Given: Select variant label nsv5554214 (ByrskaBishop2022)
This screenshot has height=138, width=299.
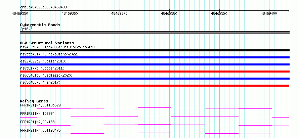Looking at the screenshot, I should (x=49, y=54).
